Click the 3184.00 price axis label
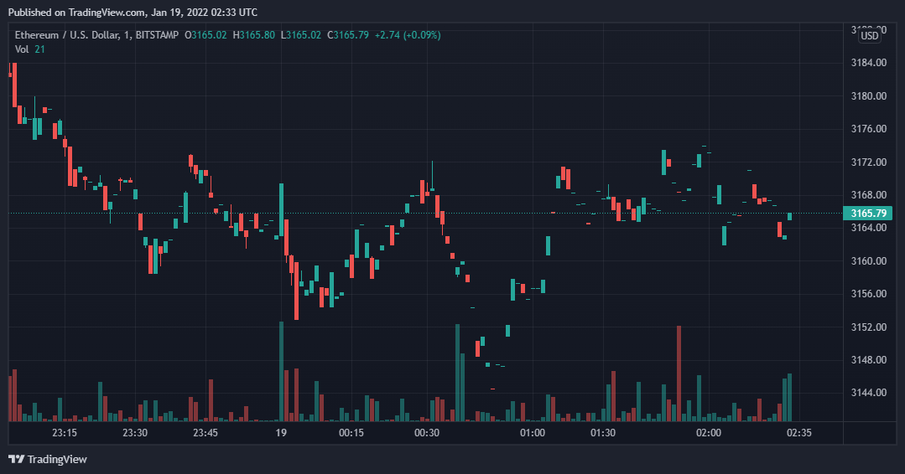This screenshot has width=905, height=474. (x=869, y=63)
